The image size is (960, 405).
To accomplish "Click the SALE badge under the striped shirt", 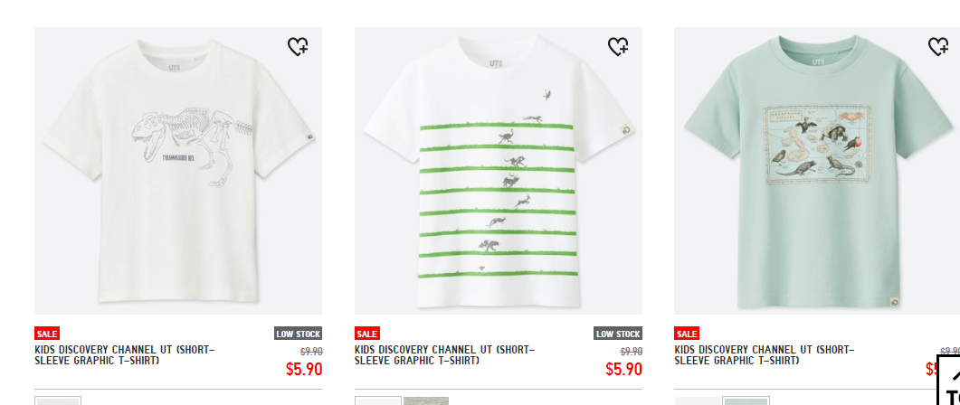I will 366,334.
